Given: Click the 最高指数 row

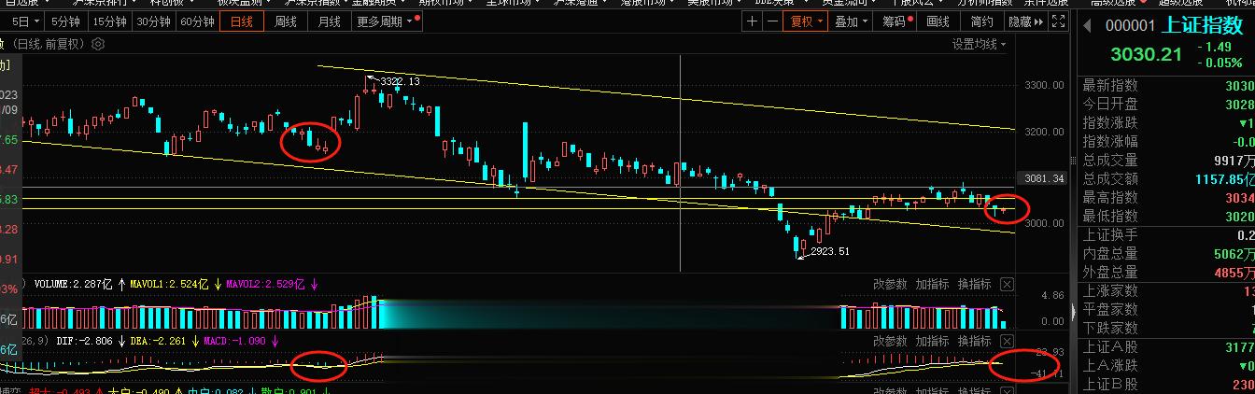Looking at the screenshot, I should coord(1167,197).
